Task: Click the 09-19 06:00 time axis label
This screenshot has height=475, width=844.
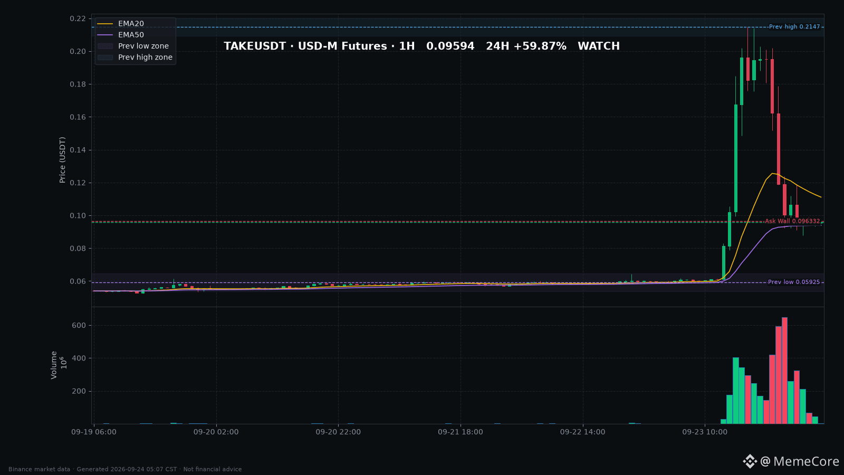Action: (94, 432)
